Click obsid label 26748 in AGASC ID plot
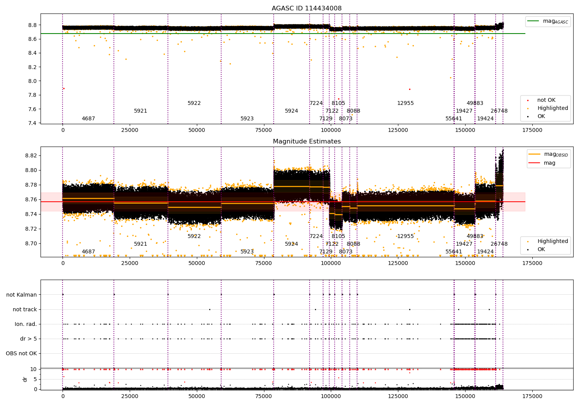Screen dimensions: 579x405 tap(499, 111)
